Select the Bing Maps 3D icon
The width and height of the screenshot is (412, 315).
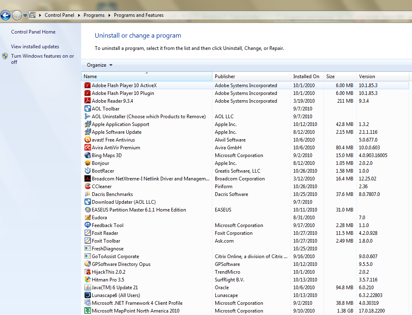pyautogui.click(x=87, y=155)
